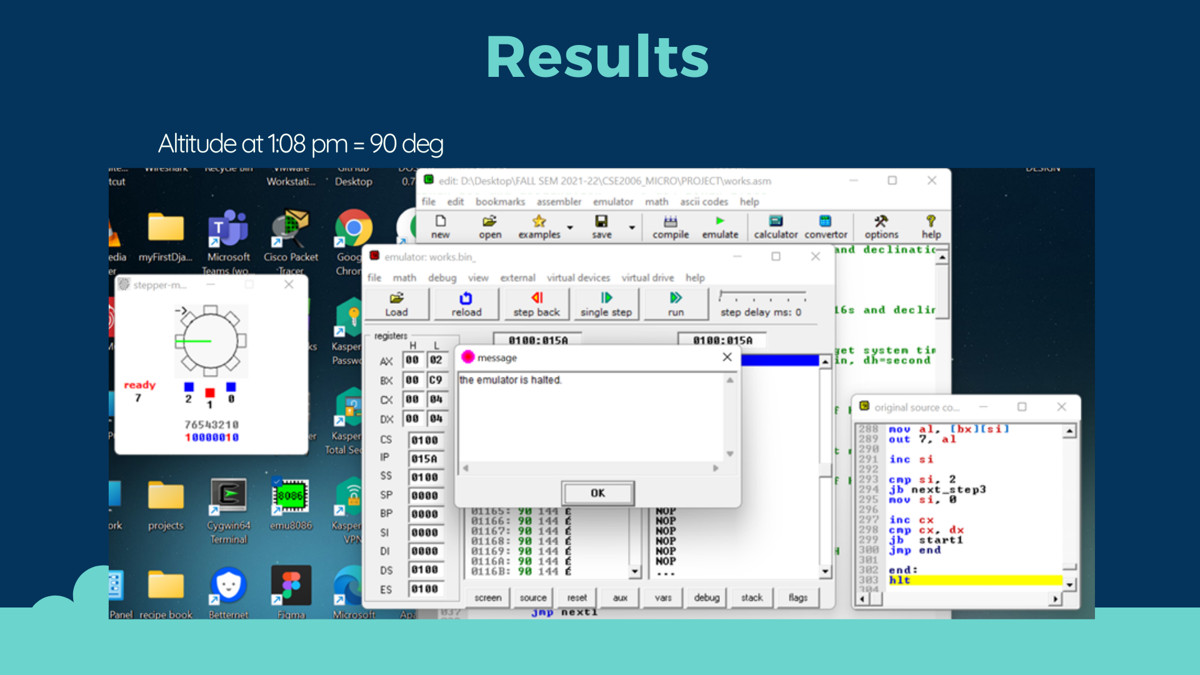This screenshot has height=675, width=1200.
Task: Click single step button
Action: pyautogui.click(x=606, y=304)
